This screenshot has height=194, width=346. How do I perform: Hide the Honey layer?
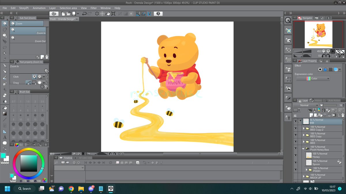click(296, 155)
